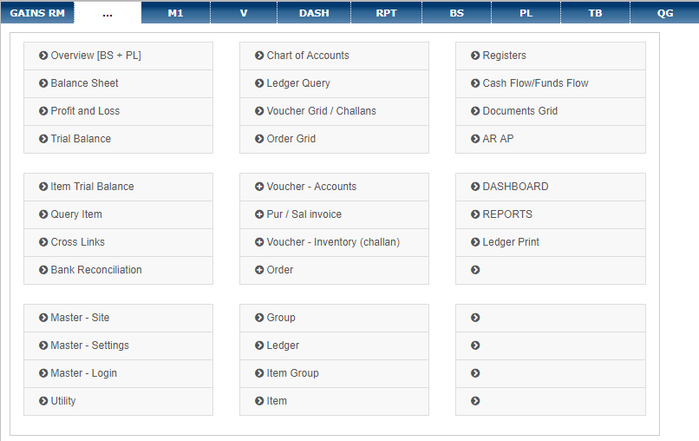699x441 pixels.
Task: Open the ellipsis tab
Action: (x=108, y=13)
